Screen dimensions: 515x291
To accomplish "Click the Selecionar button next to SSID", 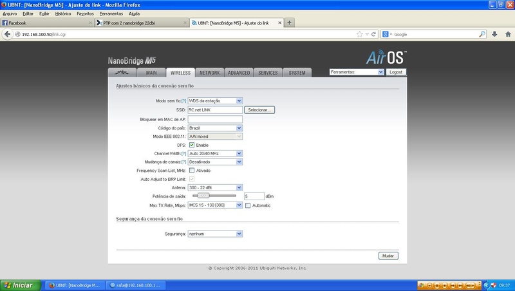I will point(259,110).
